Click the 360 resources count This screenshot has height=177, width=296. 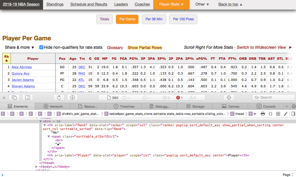(113, 97)
